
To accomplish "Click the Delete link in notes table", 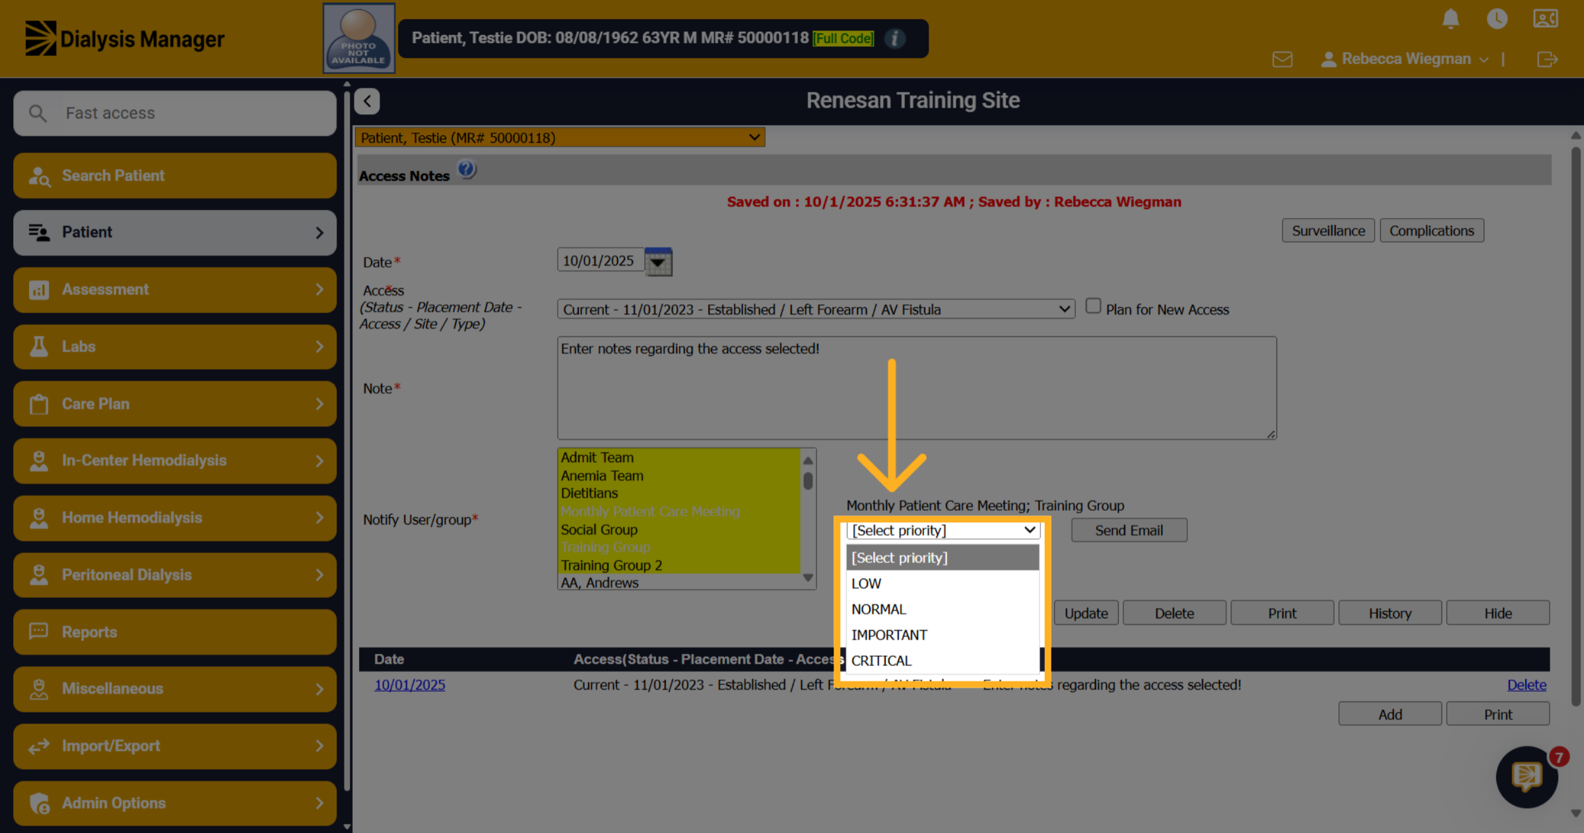I will [x=1527, y=685].
